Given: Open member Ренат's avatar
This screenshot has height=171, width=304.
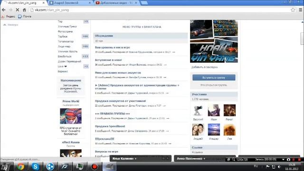Looking at the screenshot, I should 229,110.
